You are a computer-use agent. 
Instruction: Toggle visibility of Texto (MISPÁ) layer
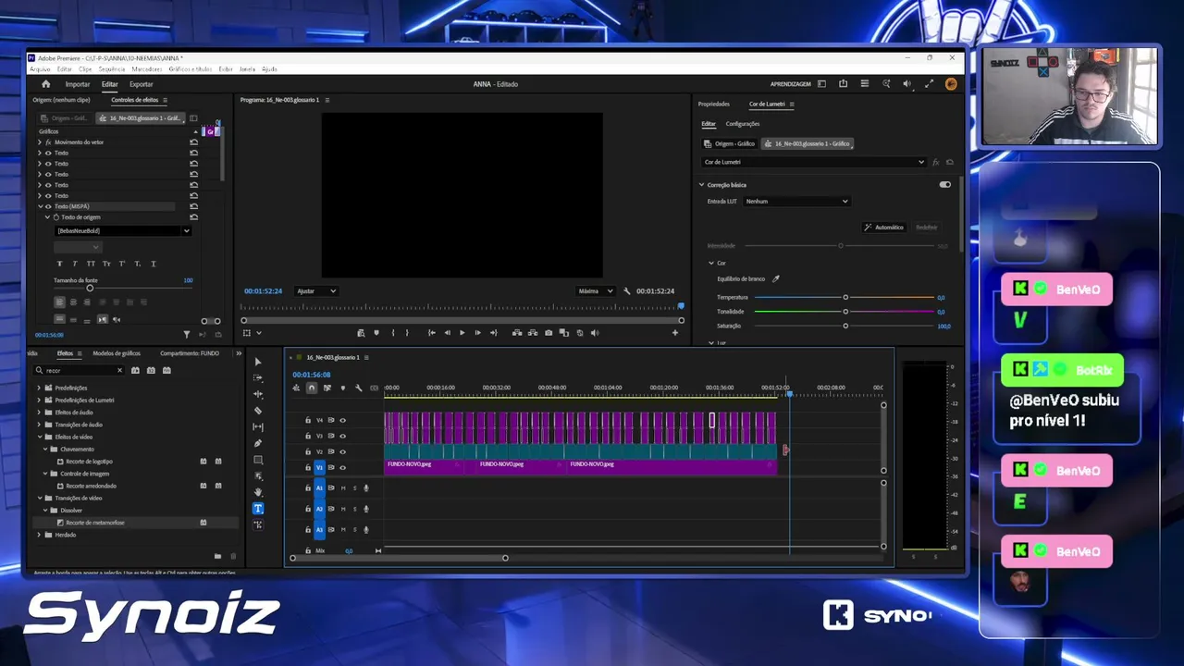point(48,206)
